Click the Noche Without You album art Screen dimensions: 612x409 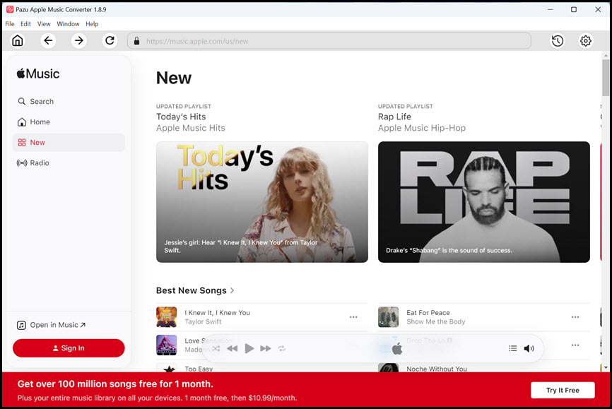(x=389, y=367)
